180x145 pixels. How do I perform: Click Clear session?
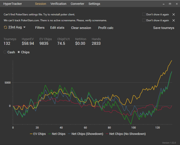click(x=81, y=28)
